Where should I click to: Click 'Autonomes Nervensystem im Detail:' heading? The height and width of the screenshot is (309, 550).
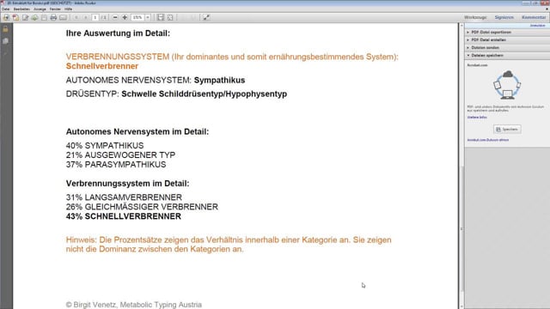point(137,131)
